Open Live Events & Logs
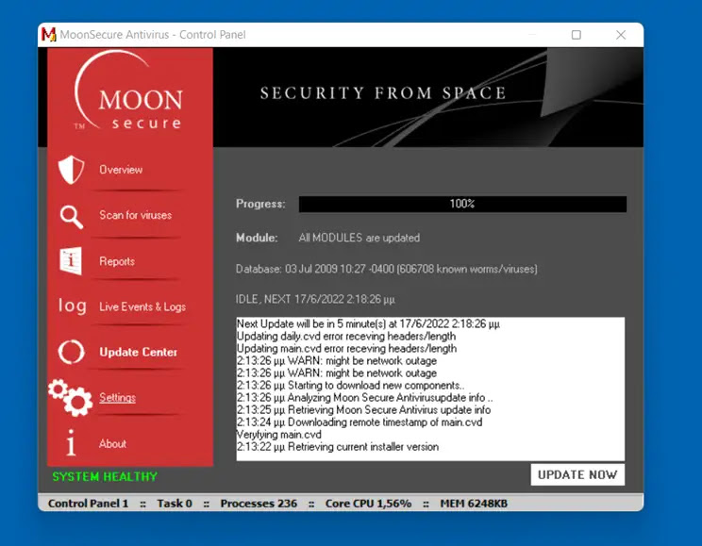 [142, 307]
